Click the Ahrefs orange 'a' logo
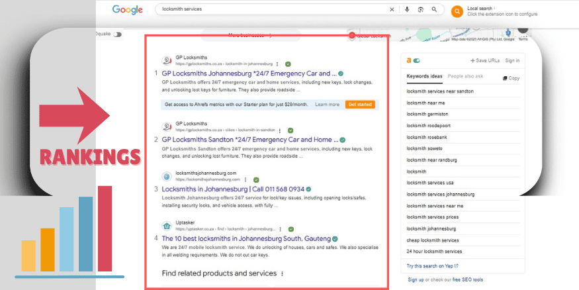 (410, 60)
